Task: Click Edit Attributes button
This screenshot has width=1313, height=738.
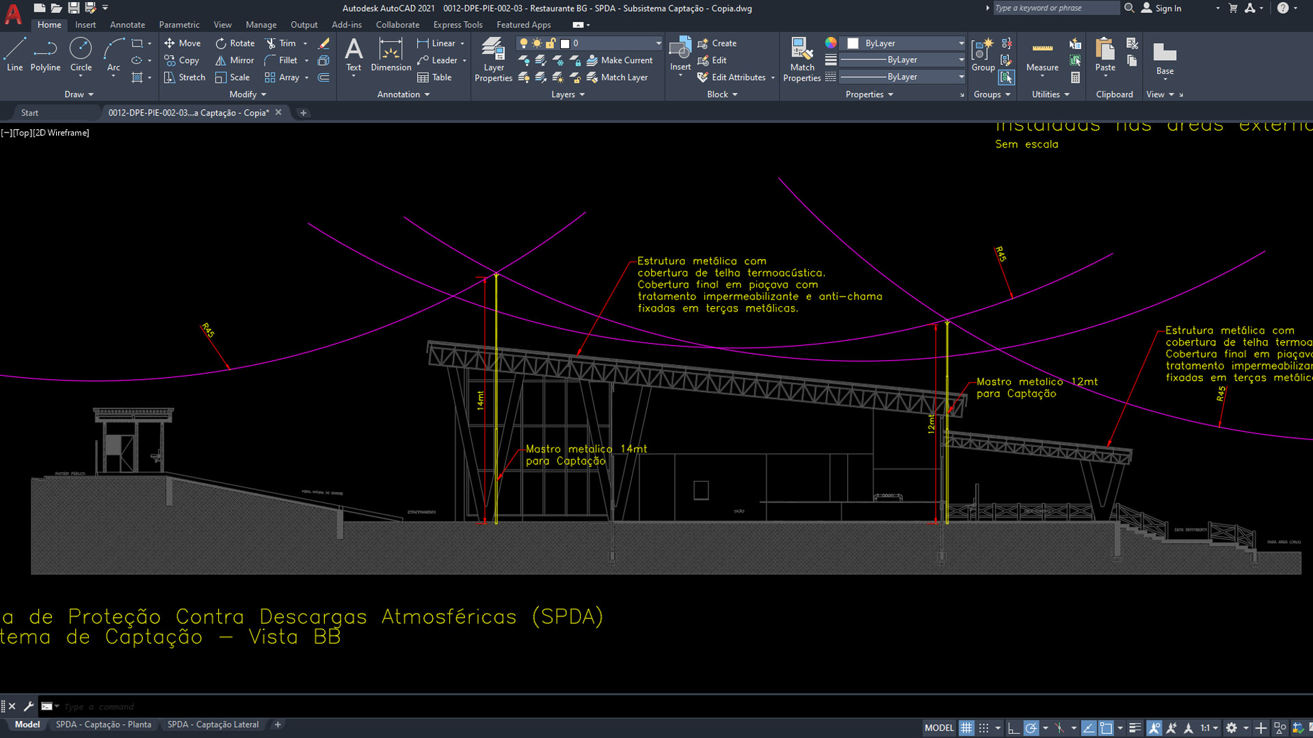Action: point(731,77)
